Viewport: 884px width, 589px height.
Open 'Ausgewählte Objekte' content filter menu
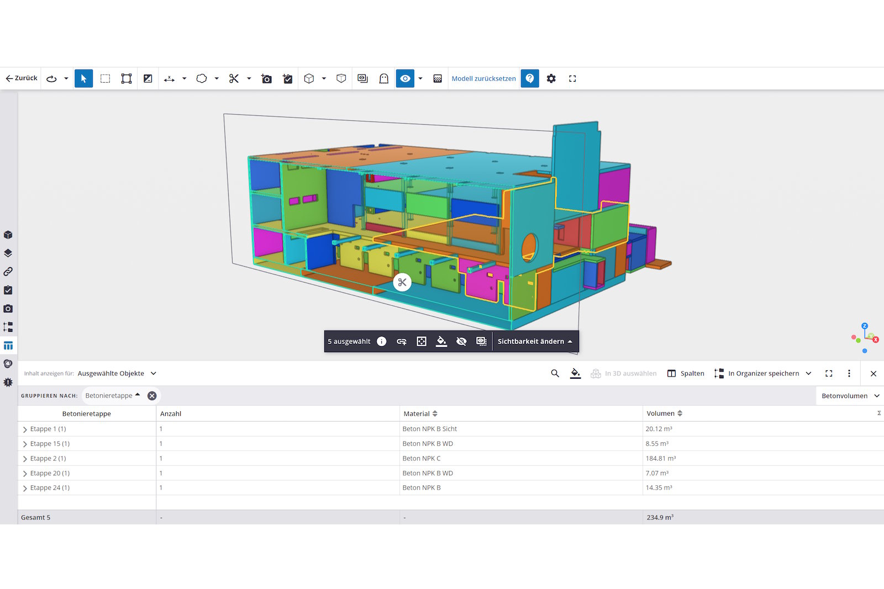[x=117, y=373]
